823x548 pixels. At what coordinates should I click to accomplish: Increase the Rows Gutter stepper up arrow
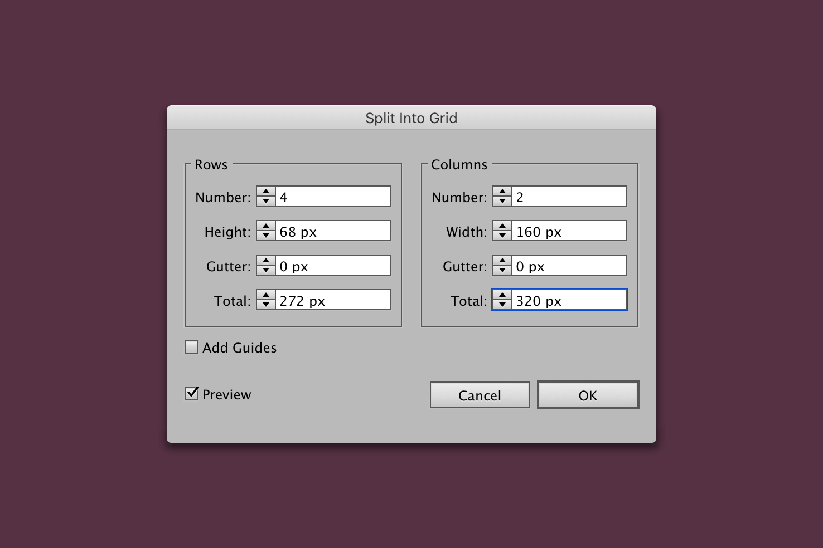click(x=266, y=261)
